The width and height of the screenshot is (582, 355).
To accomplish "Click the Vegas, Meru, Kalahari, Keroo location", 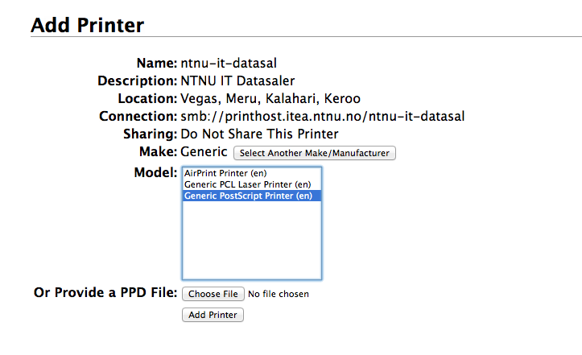I will (x=270, y=99).
